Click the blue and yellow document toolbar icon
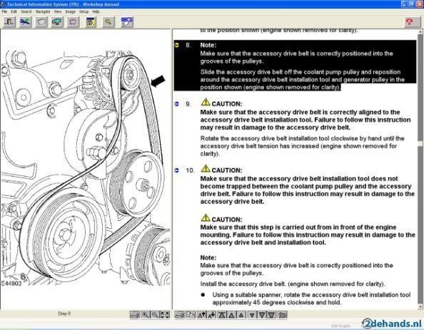Image resolution: width=424 pixels, height=330 pixels. [91, 22]
